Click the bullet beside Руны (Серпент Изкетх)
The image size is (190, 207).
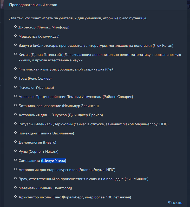(x=15, y=151)
